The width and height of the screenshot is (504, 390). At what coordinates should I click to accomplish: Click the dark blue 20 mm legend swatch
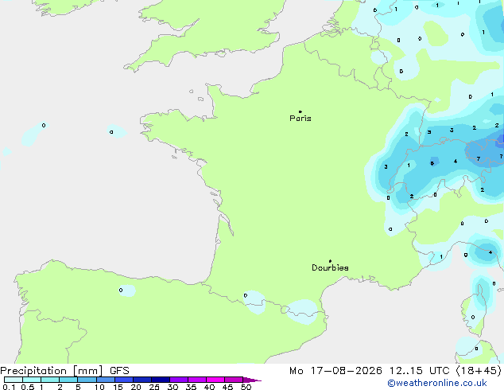coord(142,380)
